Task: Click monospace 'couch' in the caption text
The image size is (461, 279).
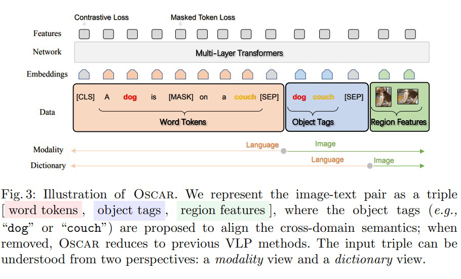Action: coord(84,228)
